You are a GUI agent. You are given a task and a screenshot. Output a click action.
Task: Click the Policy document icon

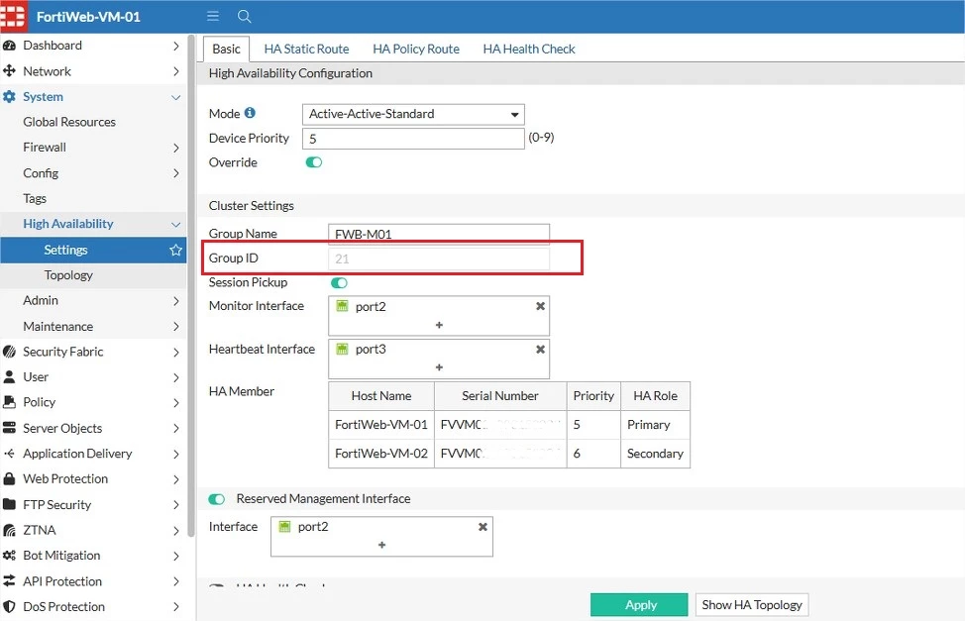pyautogui.click(x=9, y=402)
